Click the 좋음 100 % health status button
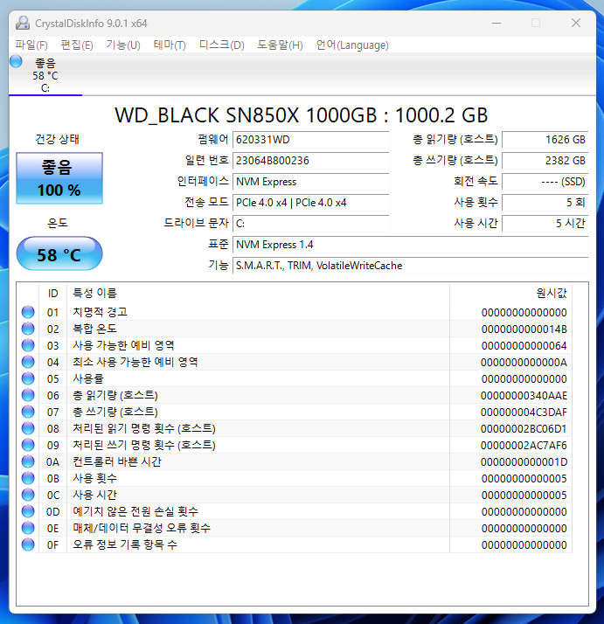604x624 pixels. click(59, 178)
